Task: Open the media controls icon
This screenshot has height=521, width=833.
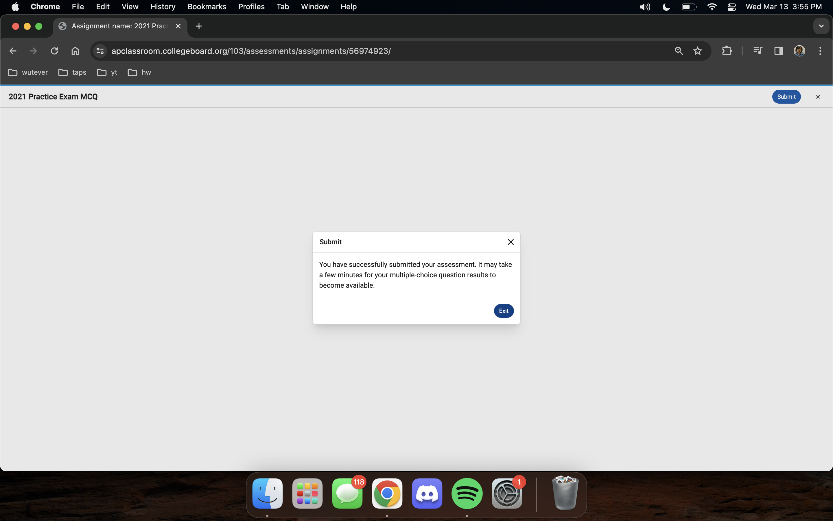Action: click(758, 51)
